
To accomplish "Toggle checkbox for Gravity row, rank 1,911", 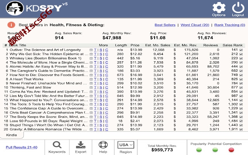I will (x=241, y=129).
